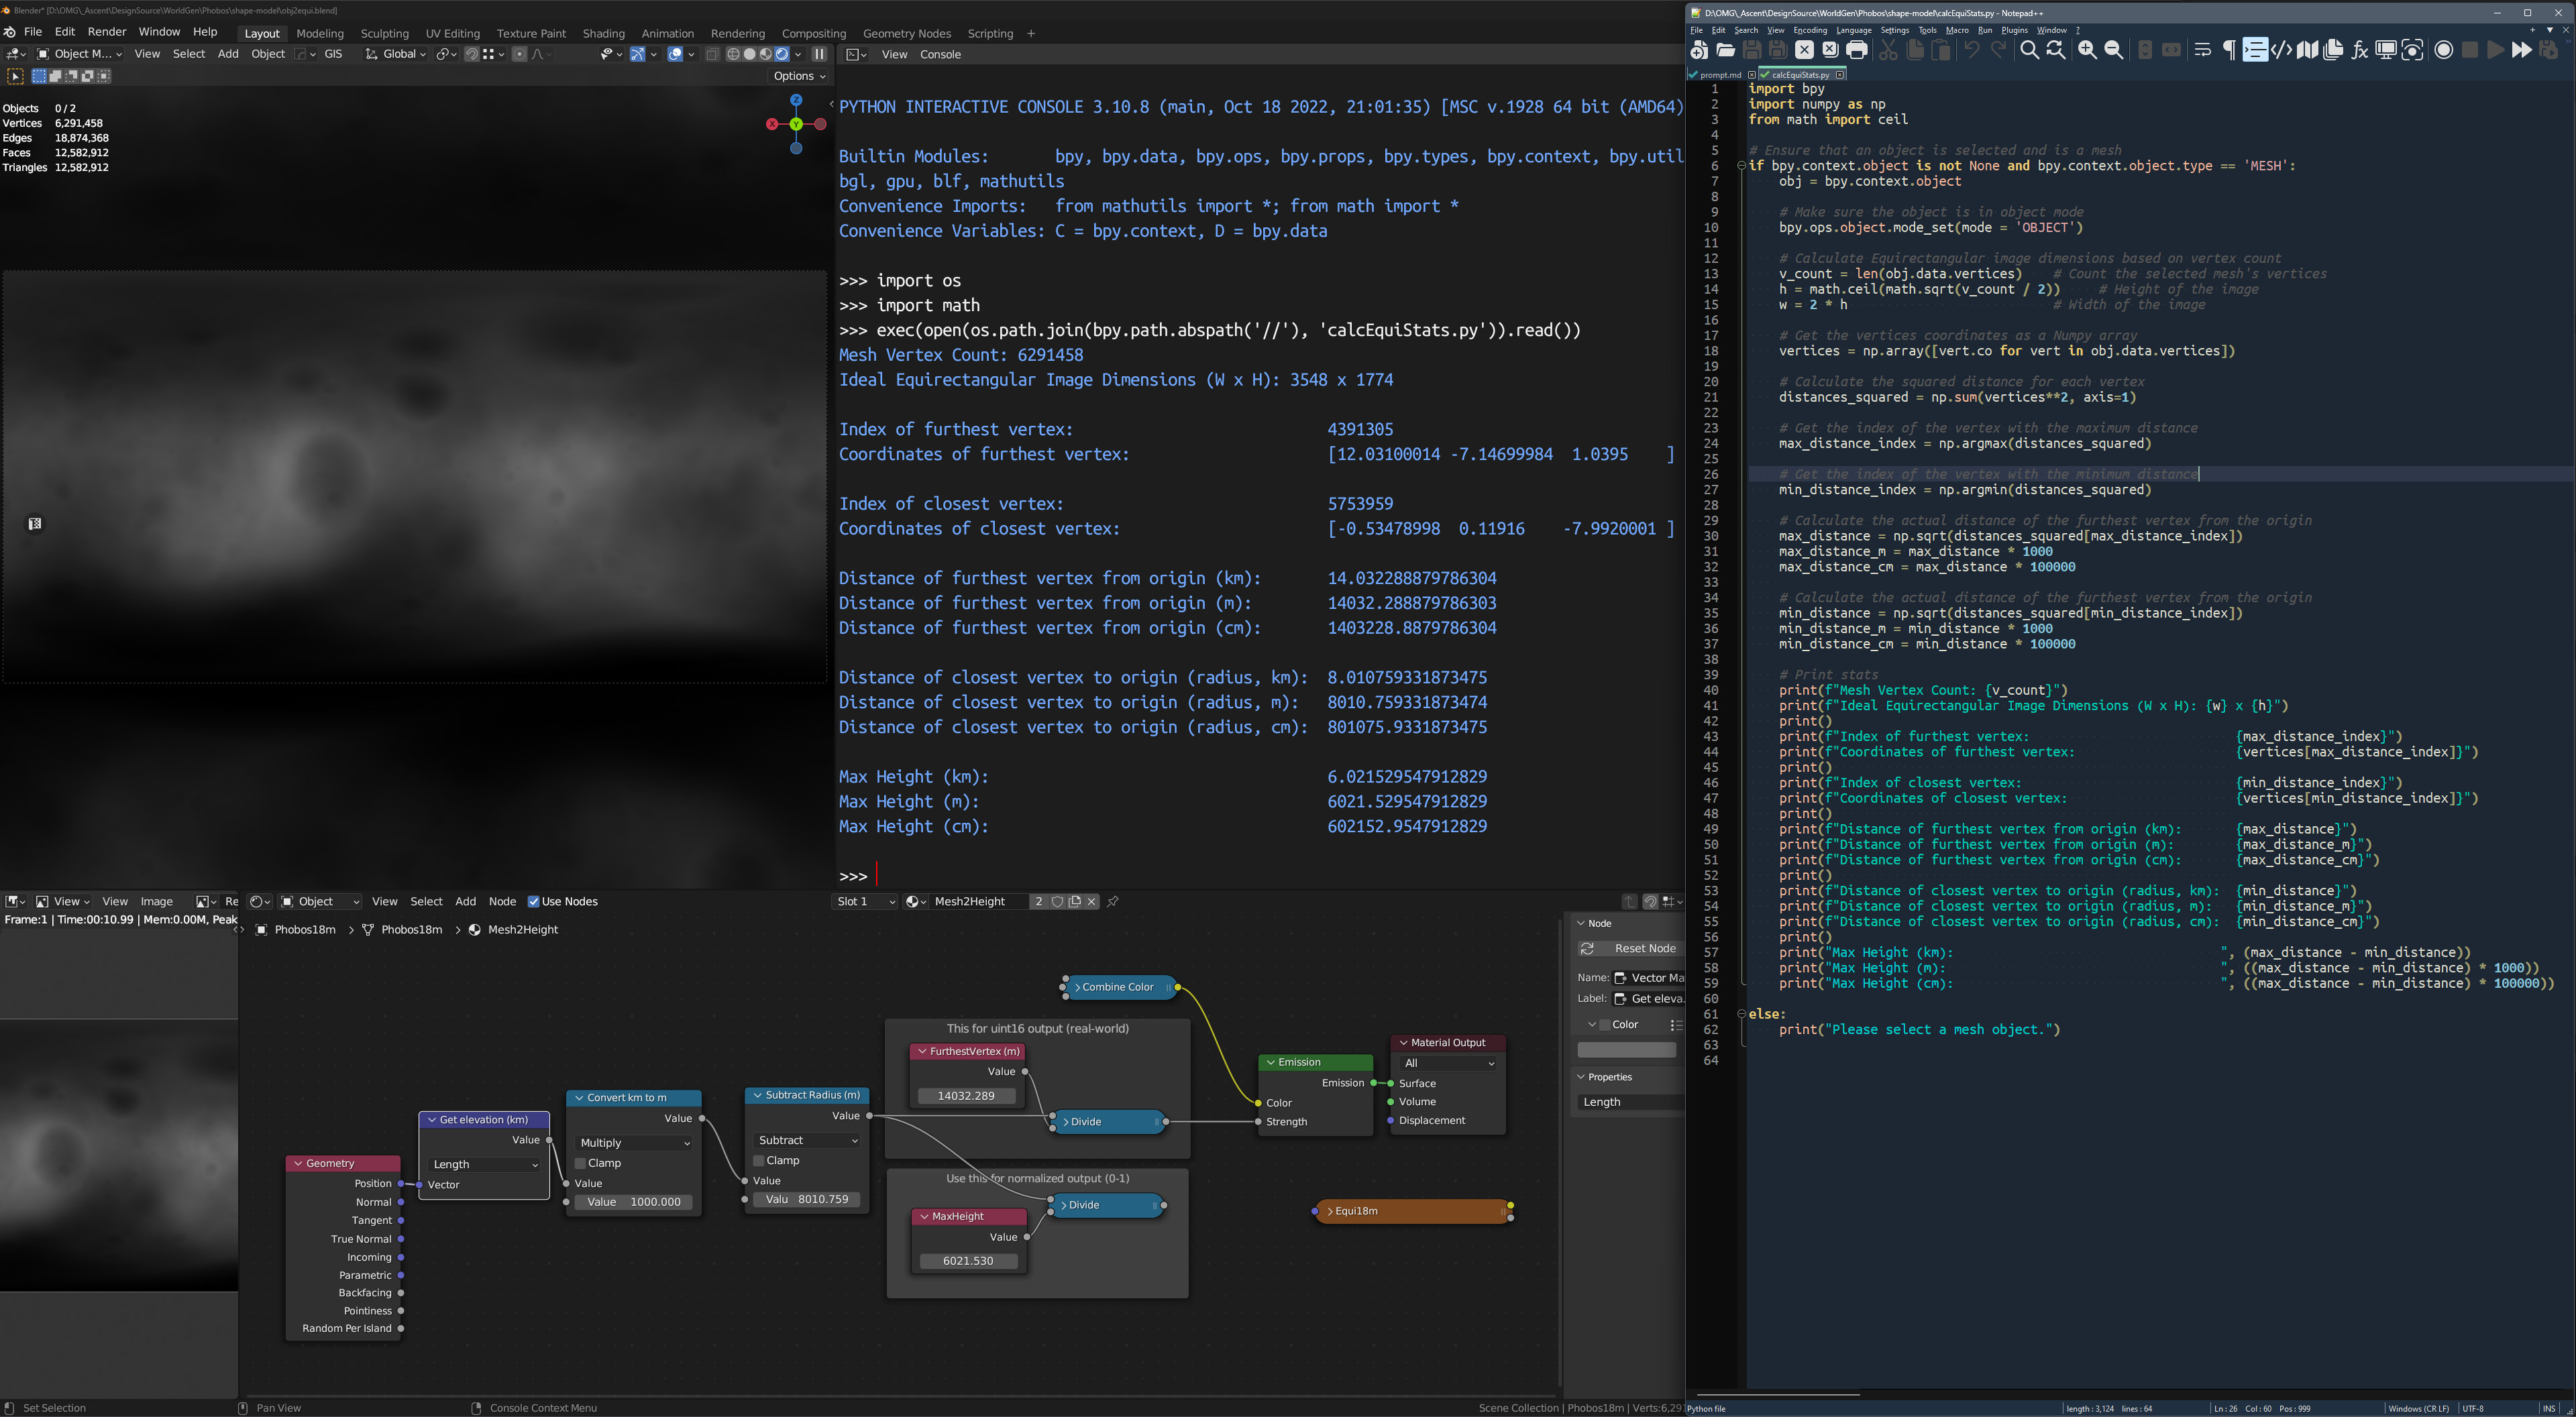Click viewport navigation gizmo blue Z axis
The width and height of the screenshot is (2576, 1417).
(x=796, y=100)
